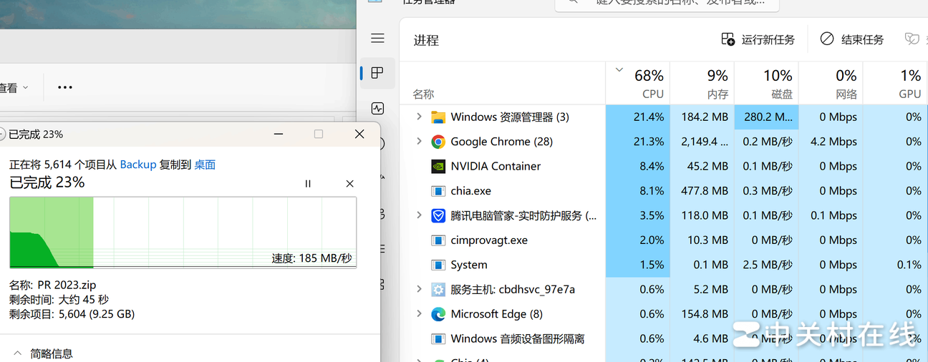Click the 剩余项目 5,604 (9.25 GB) line
The image size is (928, 362).
[x=72, y=314]
